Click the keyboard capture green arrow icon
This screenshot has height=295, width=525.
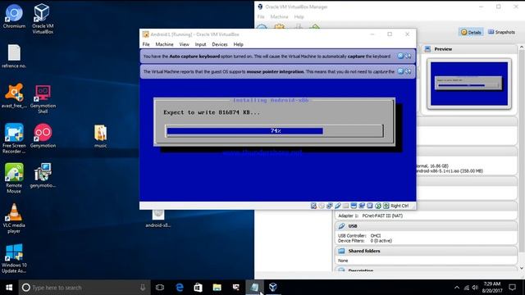pos(386,206)
